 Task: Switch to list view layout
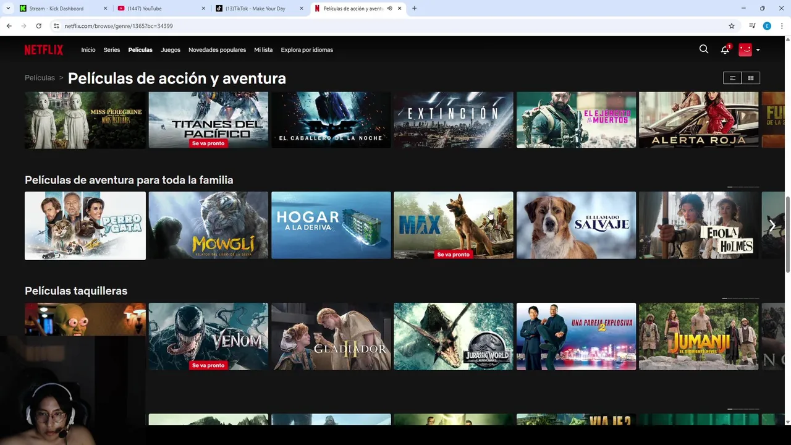click(732, 78)
